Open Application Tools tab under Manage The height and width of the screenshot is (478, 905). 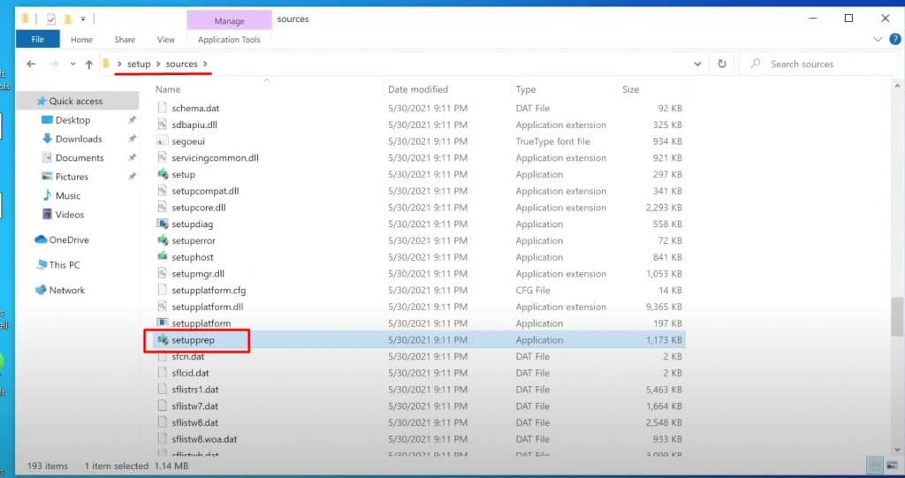pyautogui.click(x=229, y=40)
